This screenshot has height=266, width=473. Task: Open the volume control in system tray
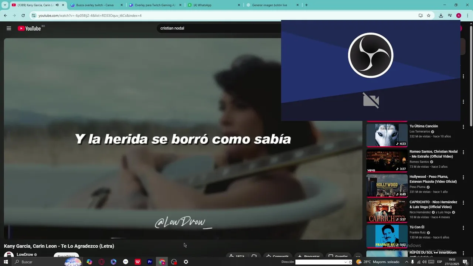coord(424,262)
